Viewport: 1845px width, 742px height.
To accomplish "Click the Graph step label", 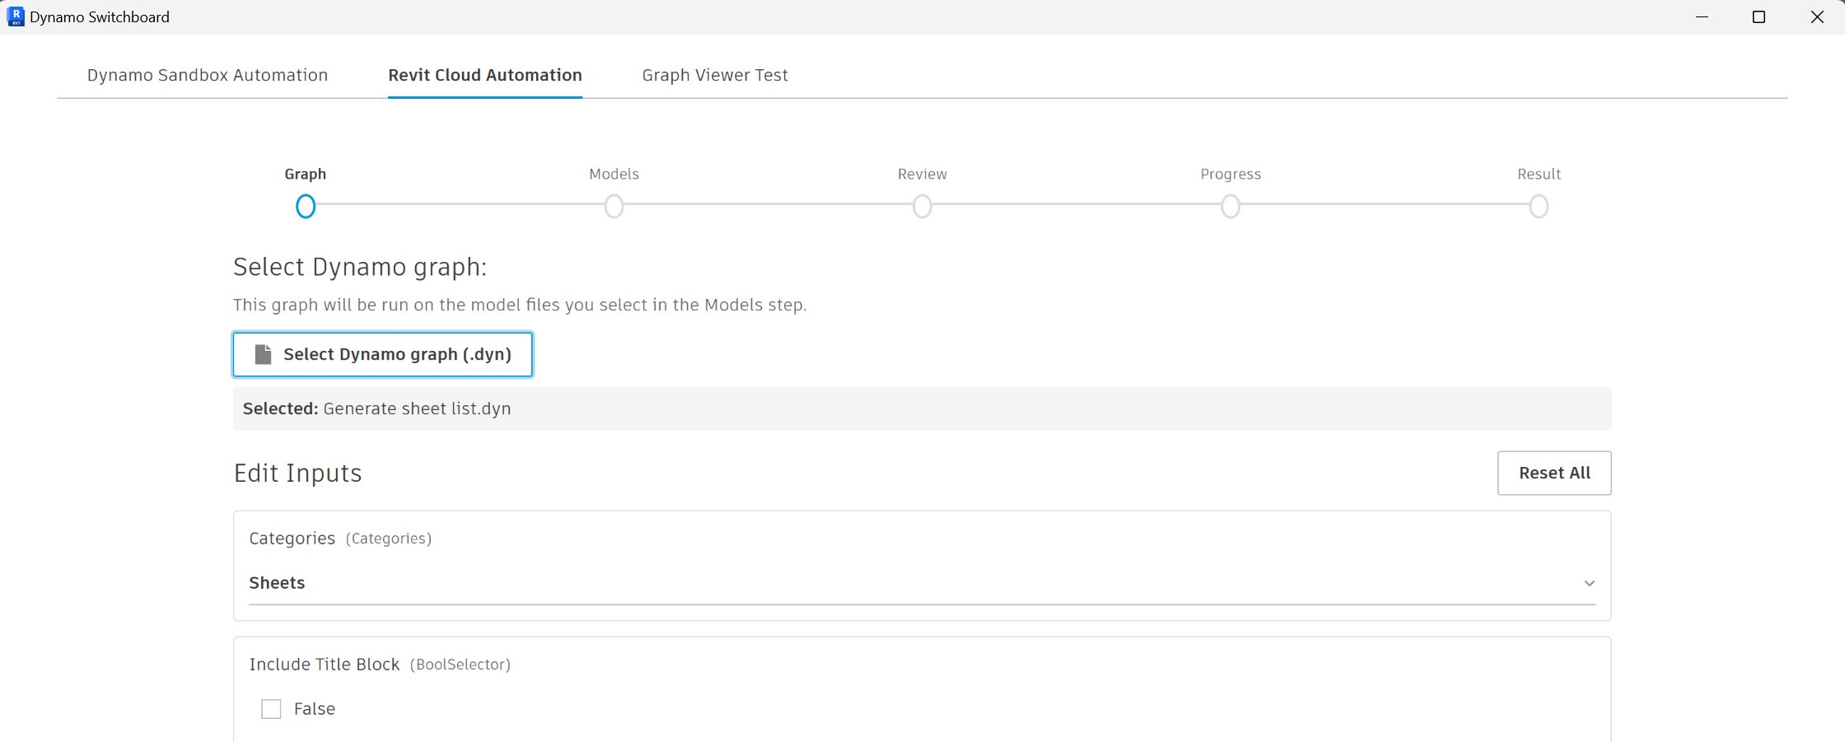I will click(x=306, y=174).
